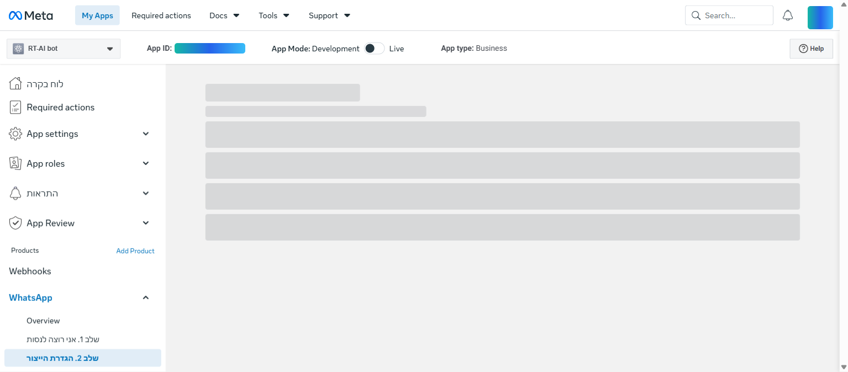Click the התראות bell icon in sidebar

click(x=15, y=193)
